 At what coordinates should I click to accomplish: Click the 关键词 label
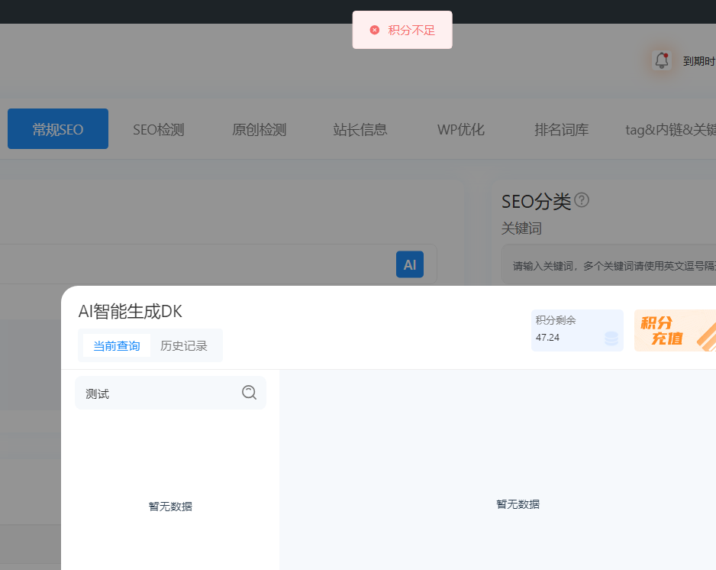521,228
